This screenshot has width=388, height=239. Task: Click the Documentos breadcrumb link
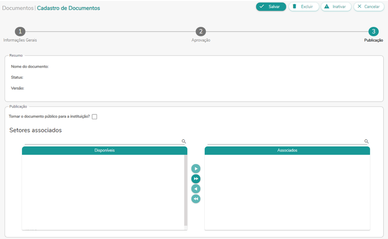pyautogui.click(x=18, y=8)
